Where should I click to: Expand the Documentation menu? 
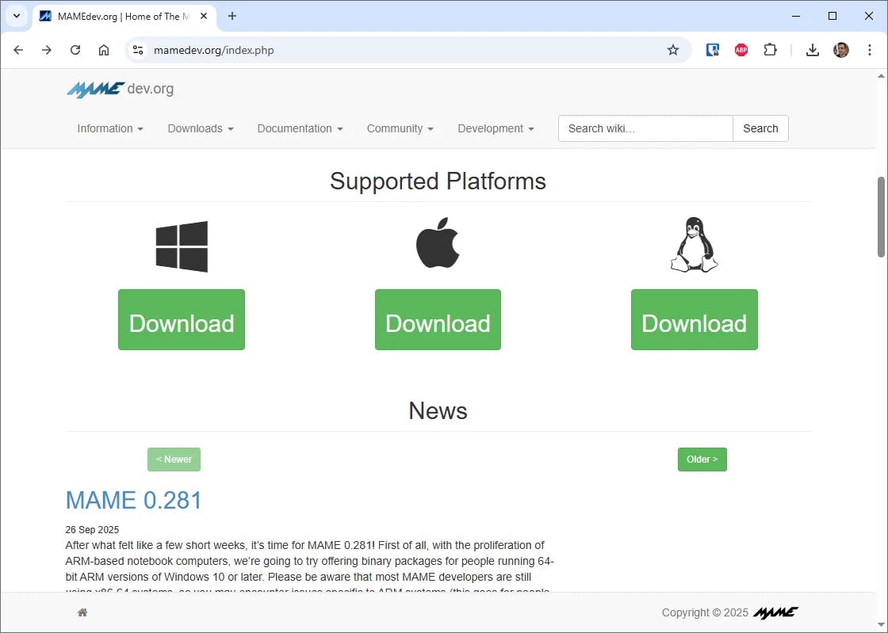[300, 128]
